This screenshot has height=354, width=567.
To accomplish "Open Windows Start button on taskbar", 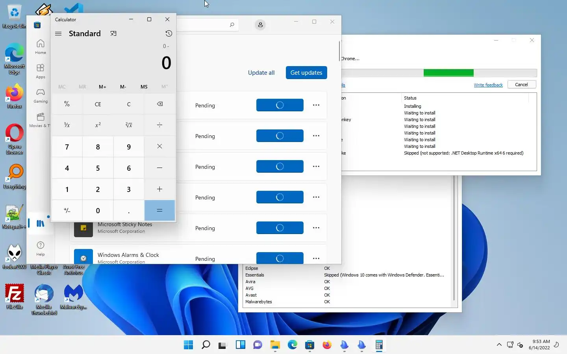I will pyautogui.click(x=189, y=345).
